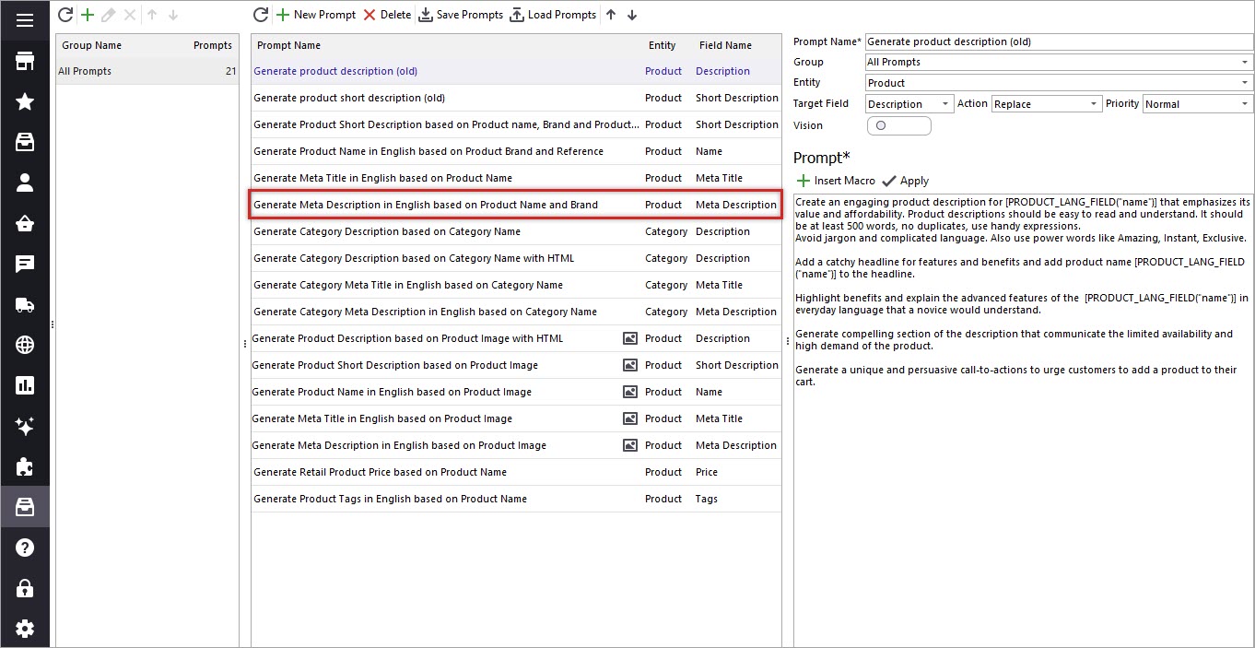Select Generate Category Meta Title in English prompt
The height and width of the screenshot is (648, 1255).
tap(516, 285)
